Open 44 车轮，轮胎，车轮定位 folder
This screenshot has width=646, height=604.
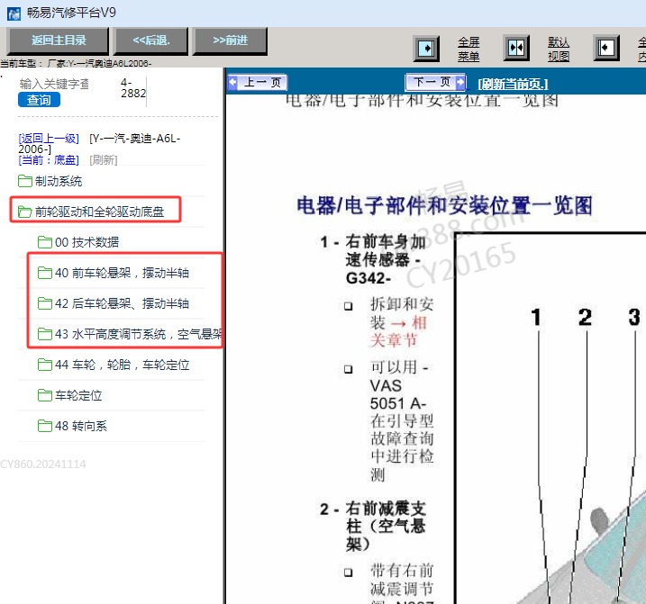pyautogui.click(x=122, y=365)
